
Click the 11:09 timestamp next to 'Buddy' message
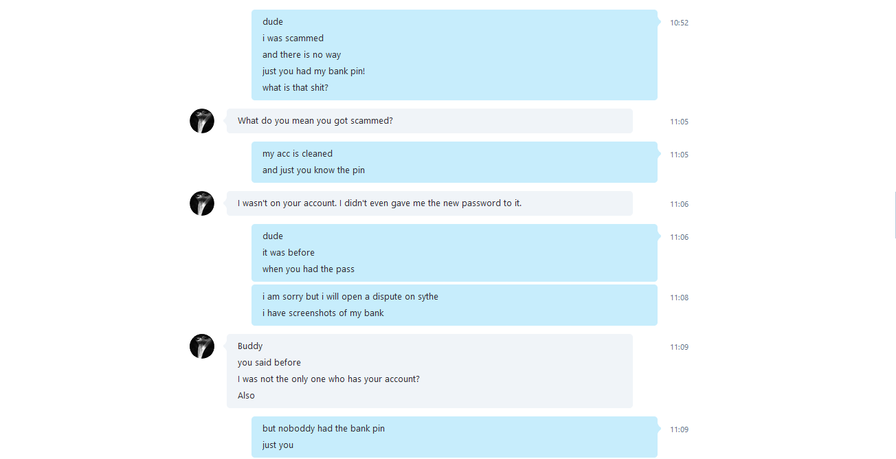679,347
